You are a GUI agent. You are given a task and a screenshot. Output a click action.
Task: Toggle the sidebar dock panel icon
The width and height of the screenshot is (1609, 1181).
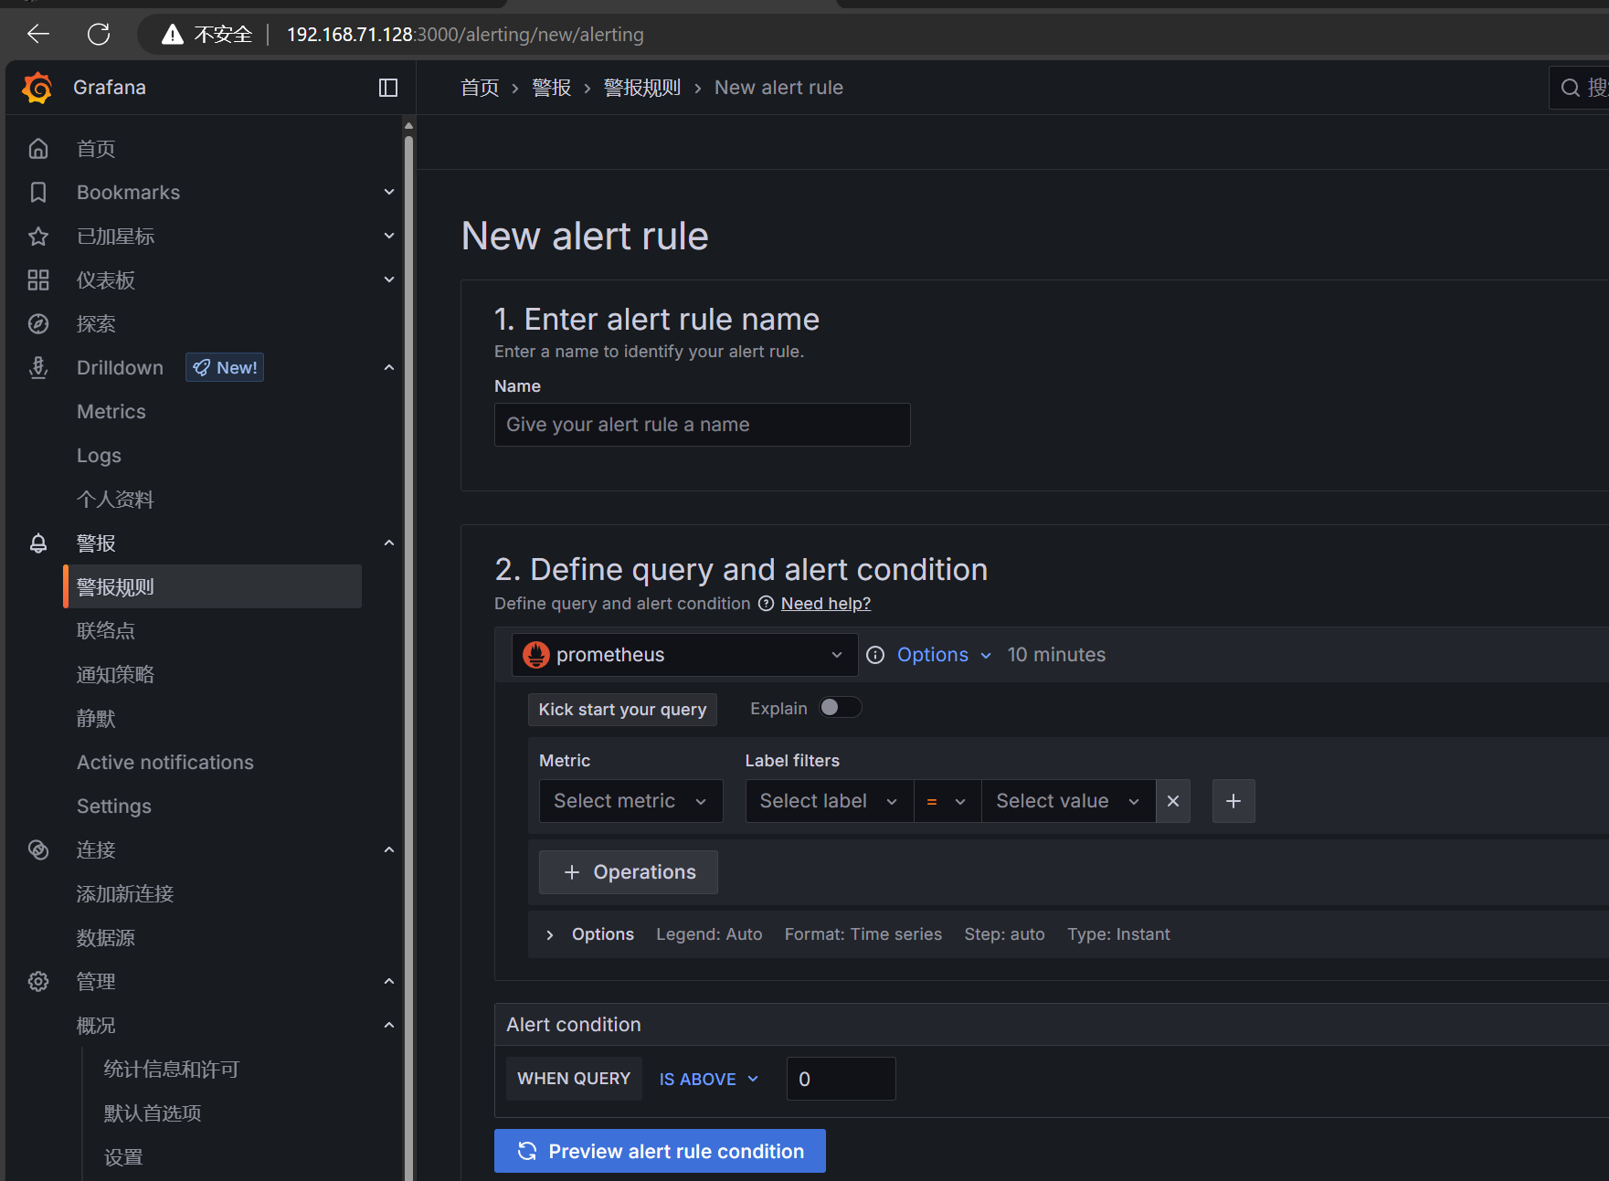[x=388, y=88]
